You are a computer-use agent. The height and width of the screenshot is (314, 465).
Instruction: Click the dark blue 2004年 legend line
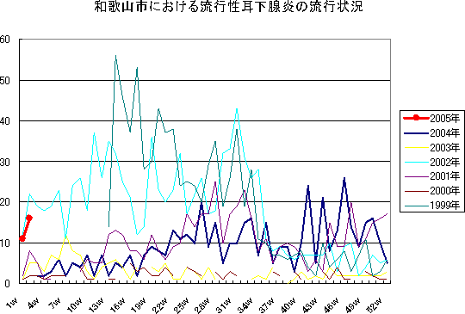[416, 133]
